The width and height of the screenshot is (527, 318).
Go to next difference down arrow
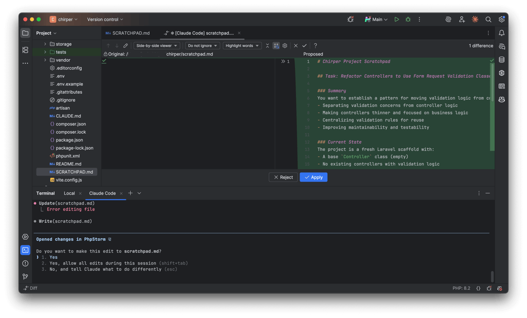[x=117, y=46]
